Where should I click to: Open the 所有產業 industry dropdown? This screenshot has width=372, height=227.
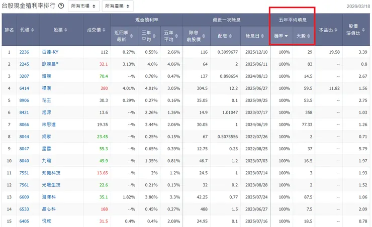click(x=118, y=6)
